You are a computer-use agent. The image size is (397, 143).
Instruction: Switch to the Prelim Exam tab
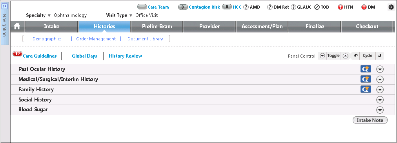click(157, 26)
